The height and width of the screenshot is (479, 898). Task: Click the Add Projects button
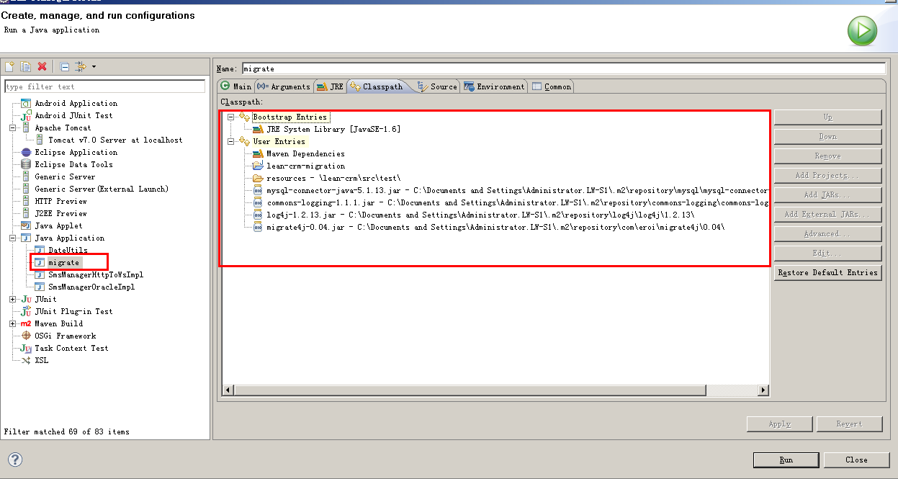(x=828, y=176)
